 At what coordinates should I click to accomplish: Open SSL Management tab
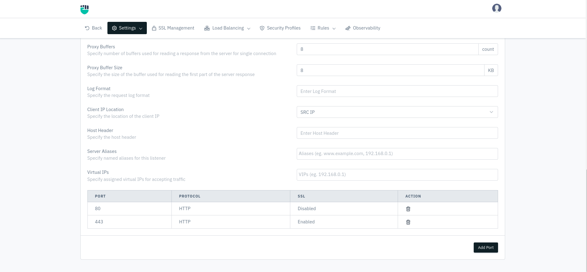coord(173,28)
